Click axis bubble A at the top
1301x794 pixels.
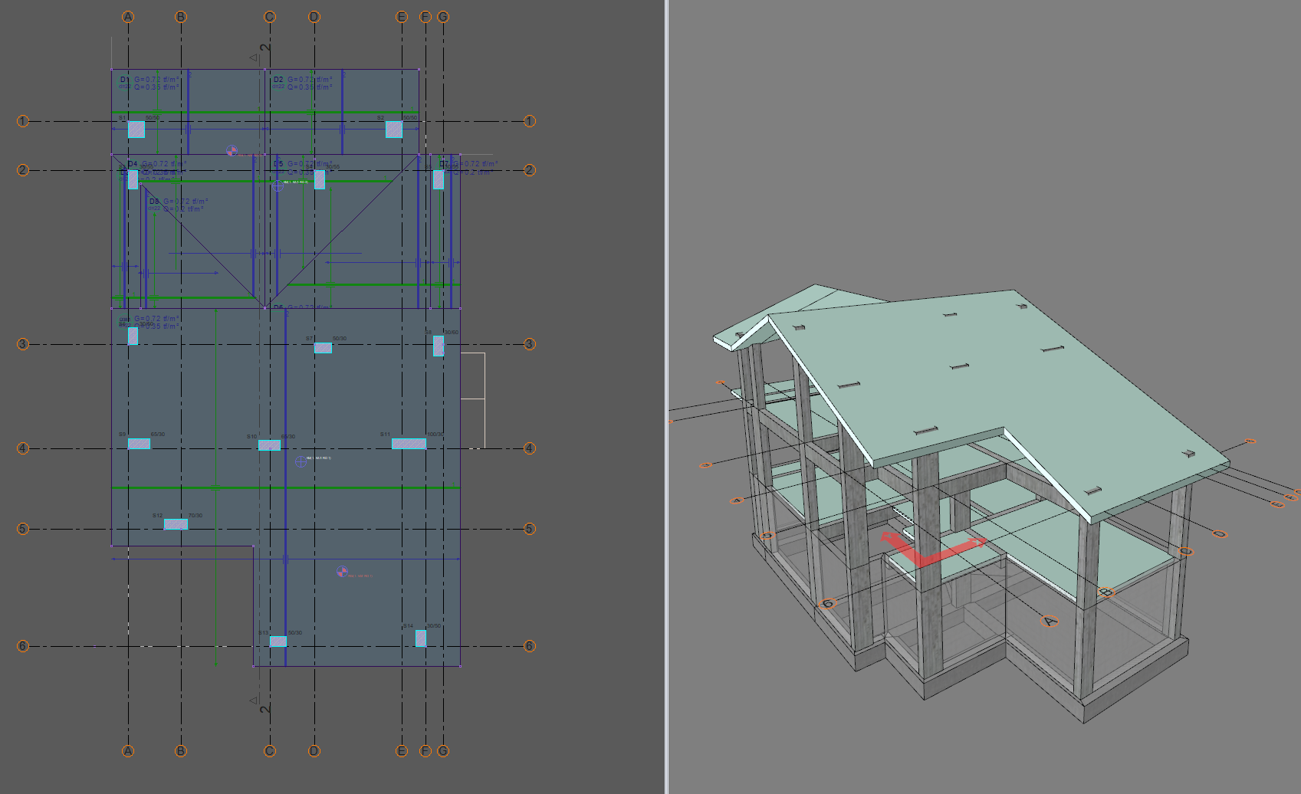point(128,17)
